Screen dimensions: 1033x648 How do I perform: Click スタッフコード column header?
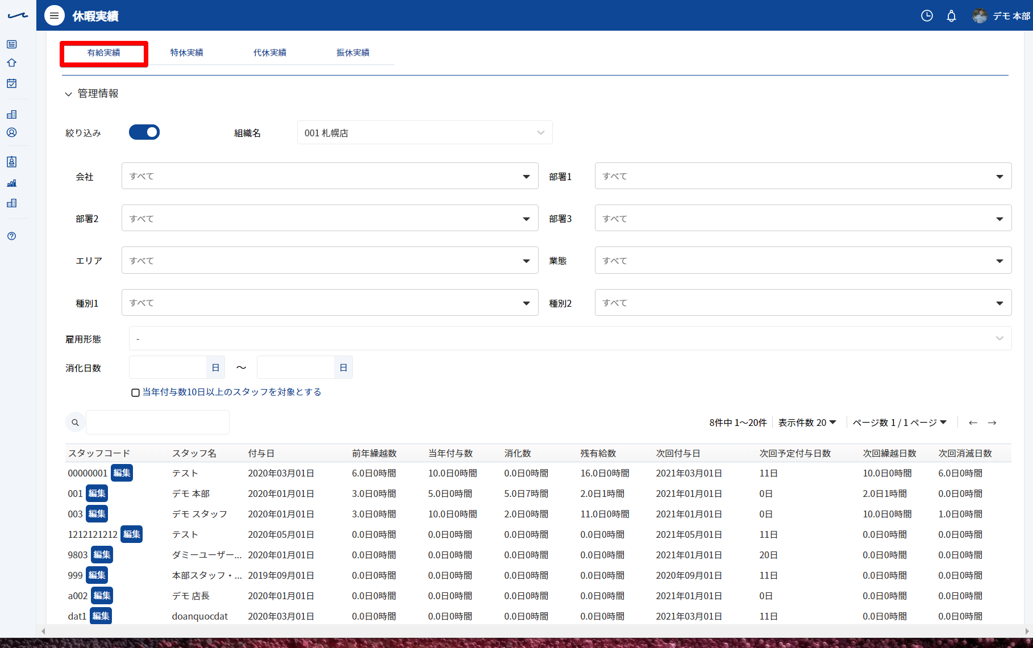click(99, 453)
